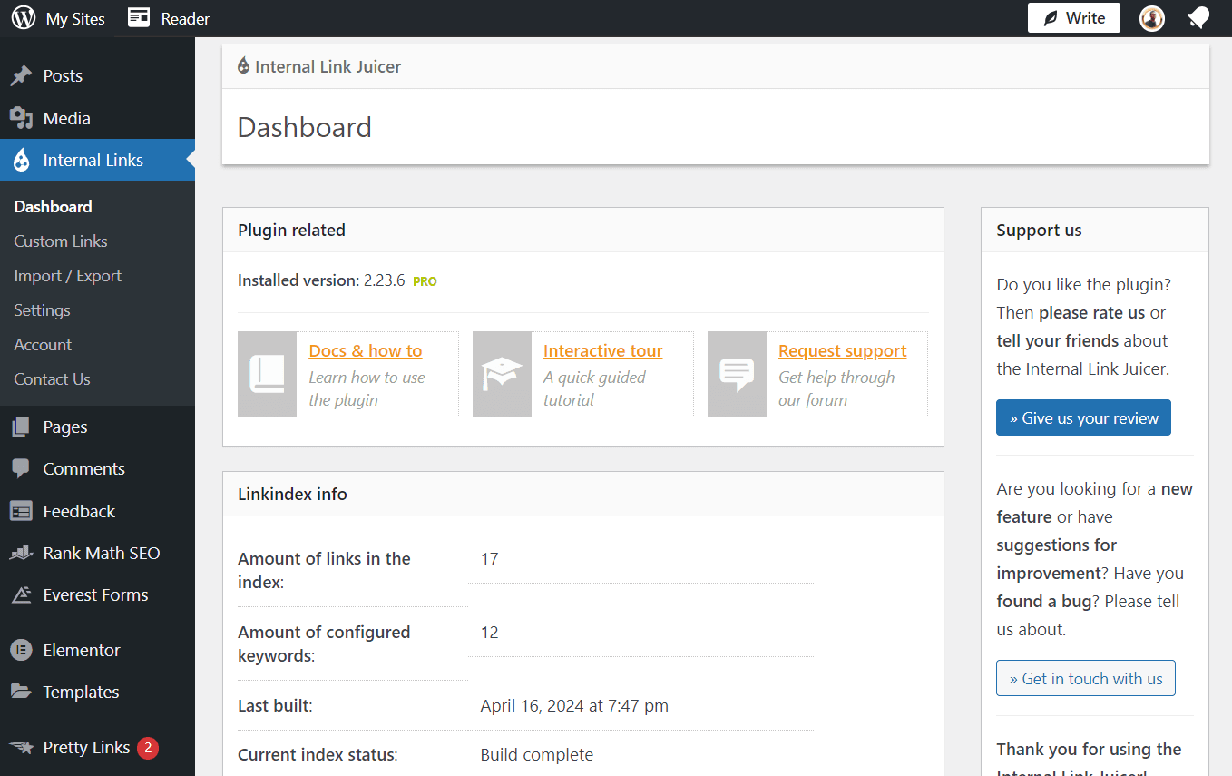Go to Dashboard submenu item
The width and height of the screenshot is (1232, 776).
pyautogui.click(x=53, y=207)
